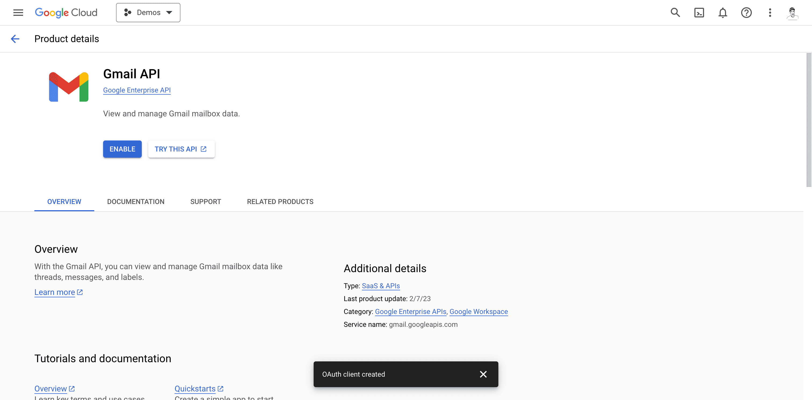Open the help icon in the top bar
The width and height of the screenshot is (812, 400).
tap(746, 13)
